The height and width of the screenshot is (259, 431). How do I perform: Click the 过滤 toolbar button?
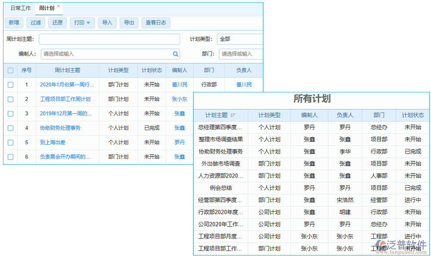(36, 23)
